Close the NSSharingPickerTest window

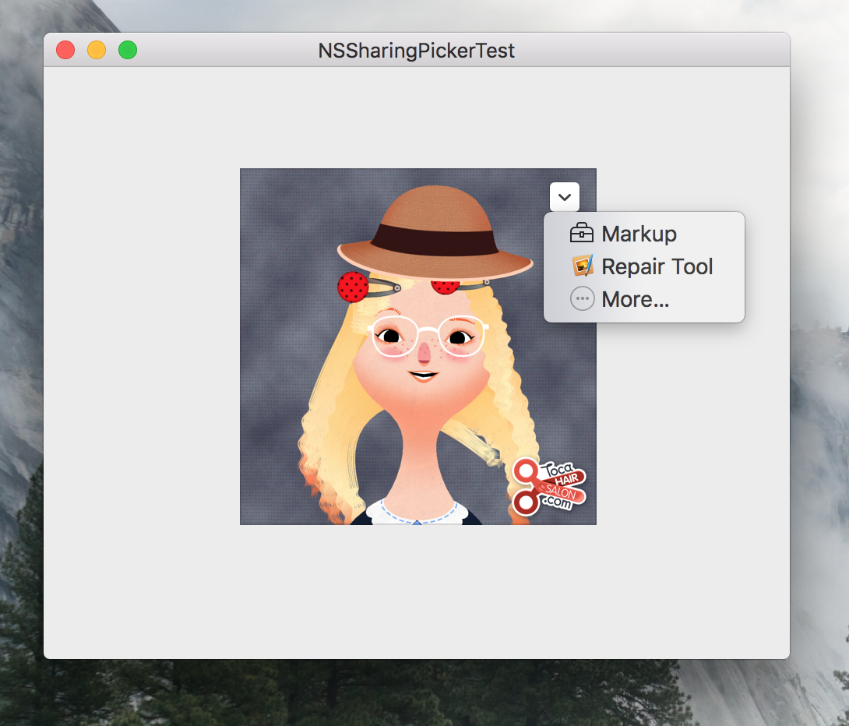click(x=65, y=50)
